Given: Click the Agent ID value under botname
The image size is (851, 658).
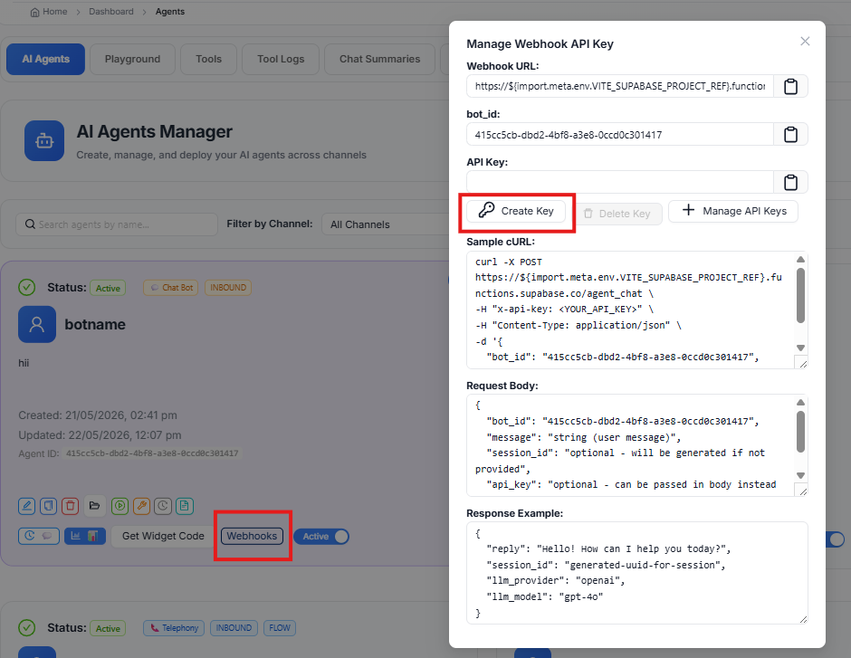Looking at the screenshot, I should (x=152, y=453).
